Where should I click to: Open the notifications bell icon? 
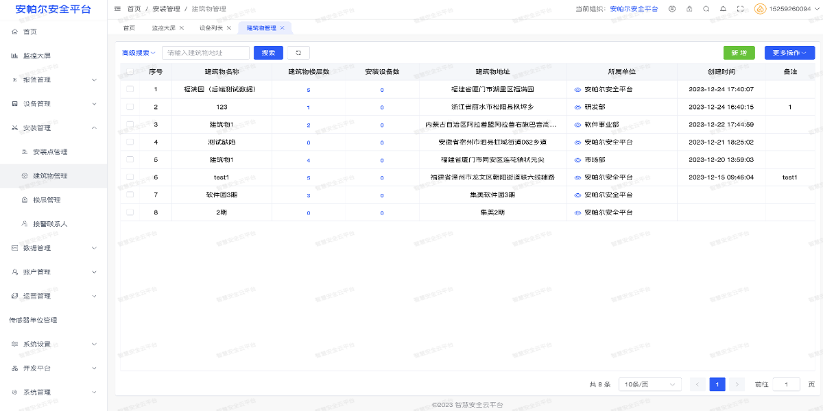[x=723, y=9]
